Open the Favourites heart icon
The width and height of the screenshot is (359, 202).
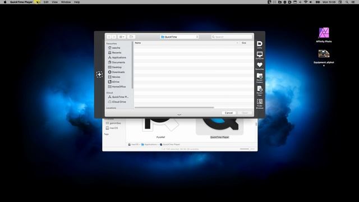tap(259, 66)
